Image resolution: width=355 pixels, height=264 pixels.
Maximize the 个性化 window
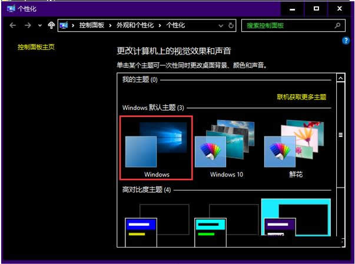(316, 9)
